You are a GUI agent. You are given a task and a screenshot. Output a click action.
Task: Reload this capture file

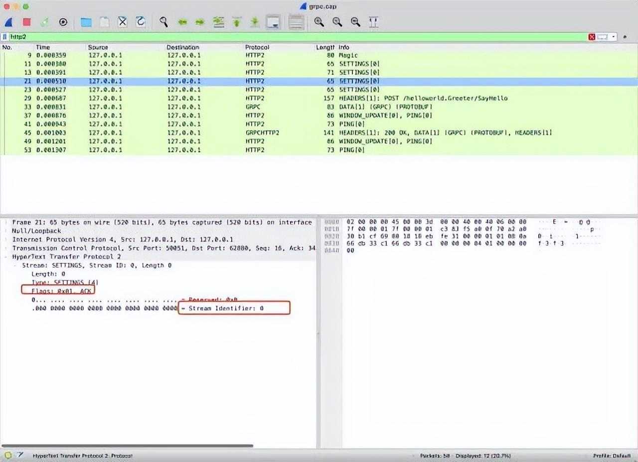click(141, 22)
